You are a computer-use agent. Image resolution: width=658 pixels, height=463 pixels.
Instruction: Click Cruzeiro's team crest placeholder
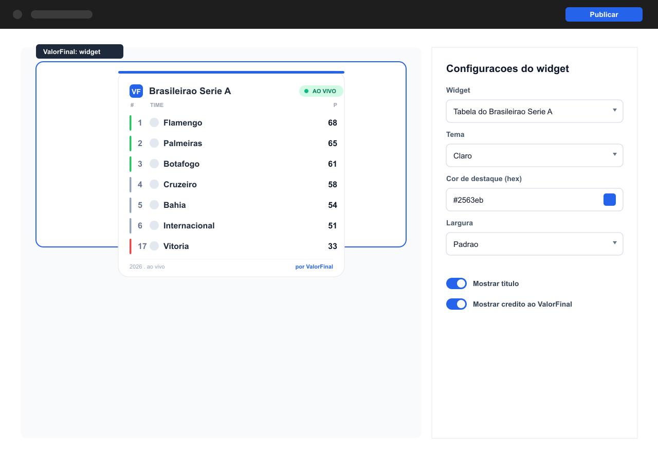[x=154, y=184]
